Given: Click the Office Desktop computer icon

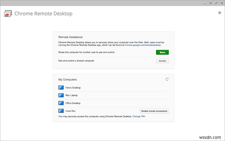Looking at the screenshot, I should click(61, 103).
